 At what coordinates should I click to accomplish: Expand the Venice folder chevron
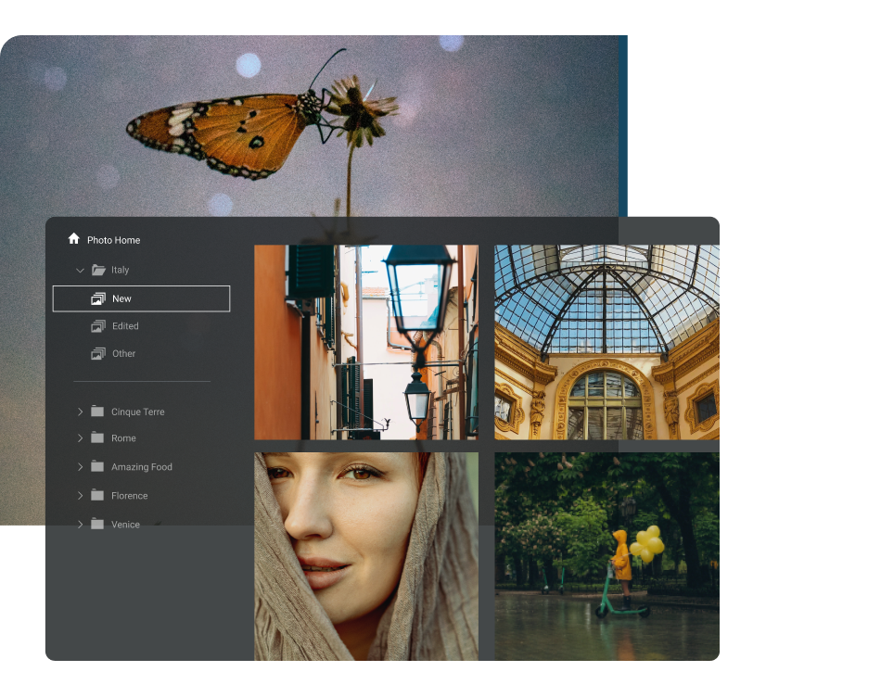click(80, 524)
